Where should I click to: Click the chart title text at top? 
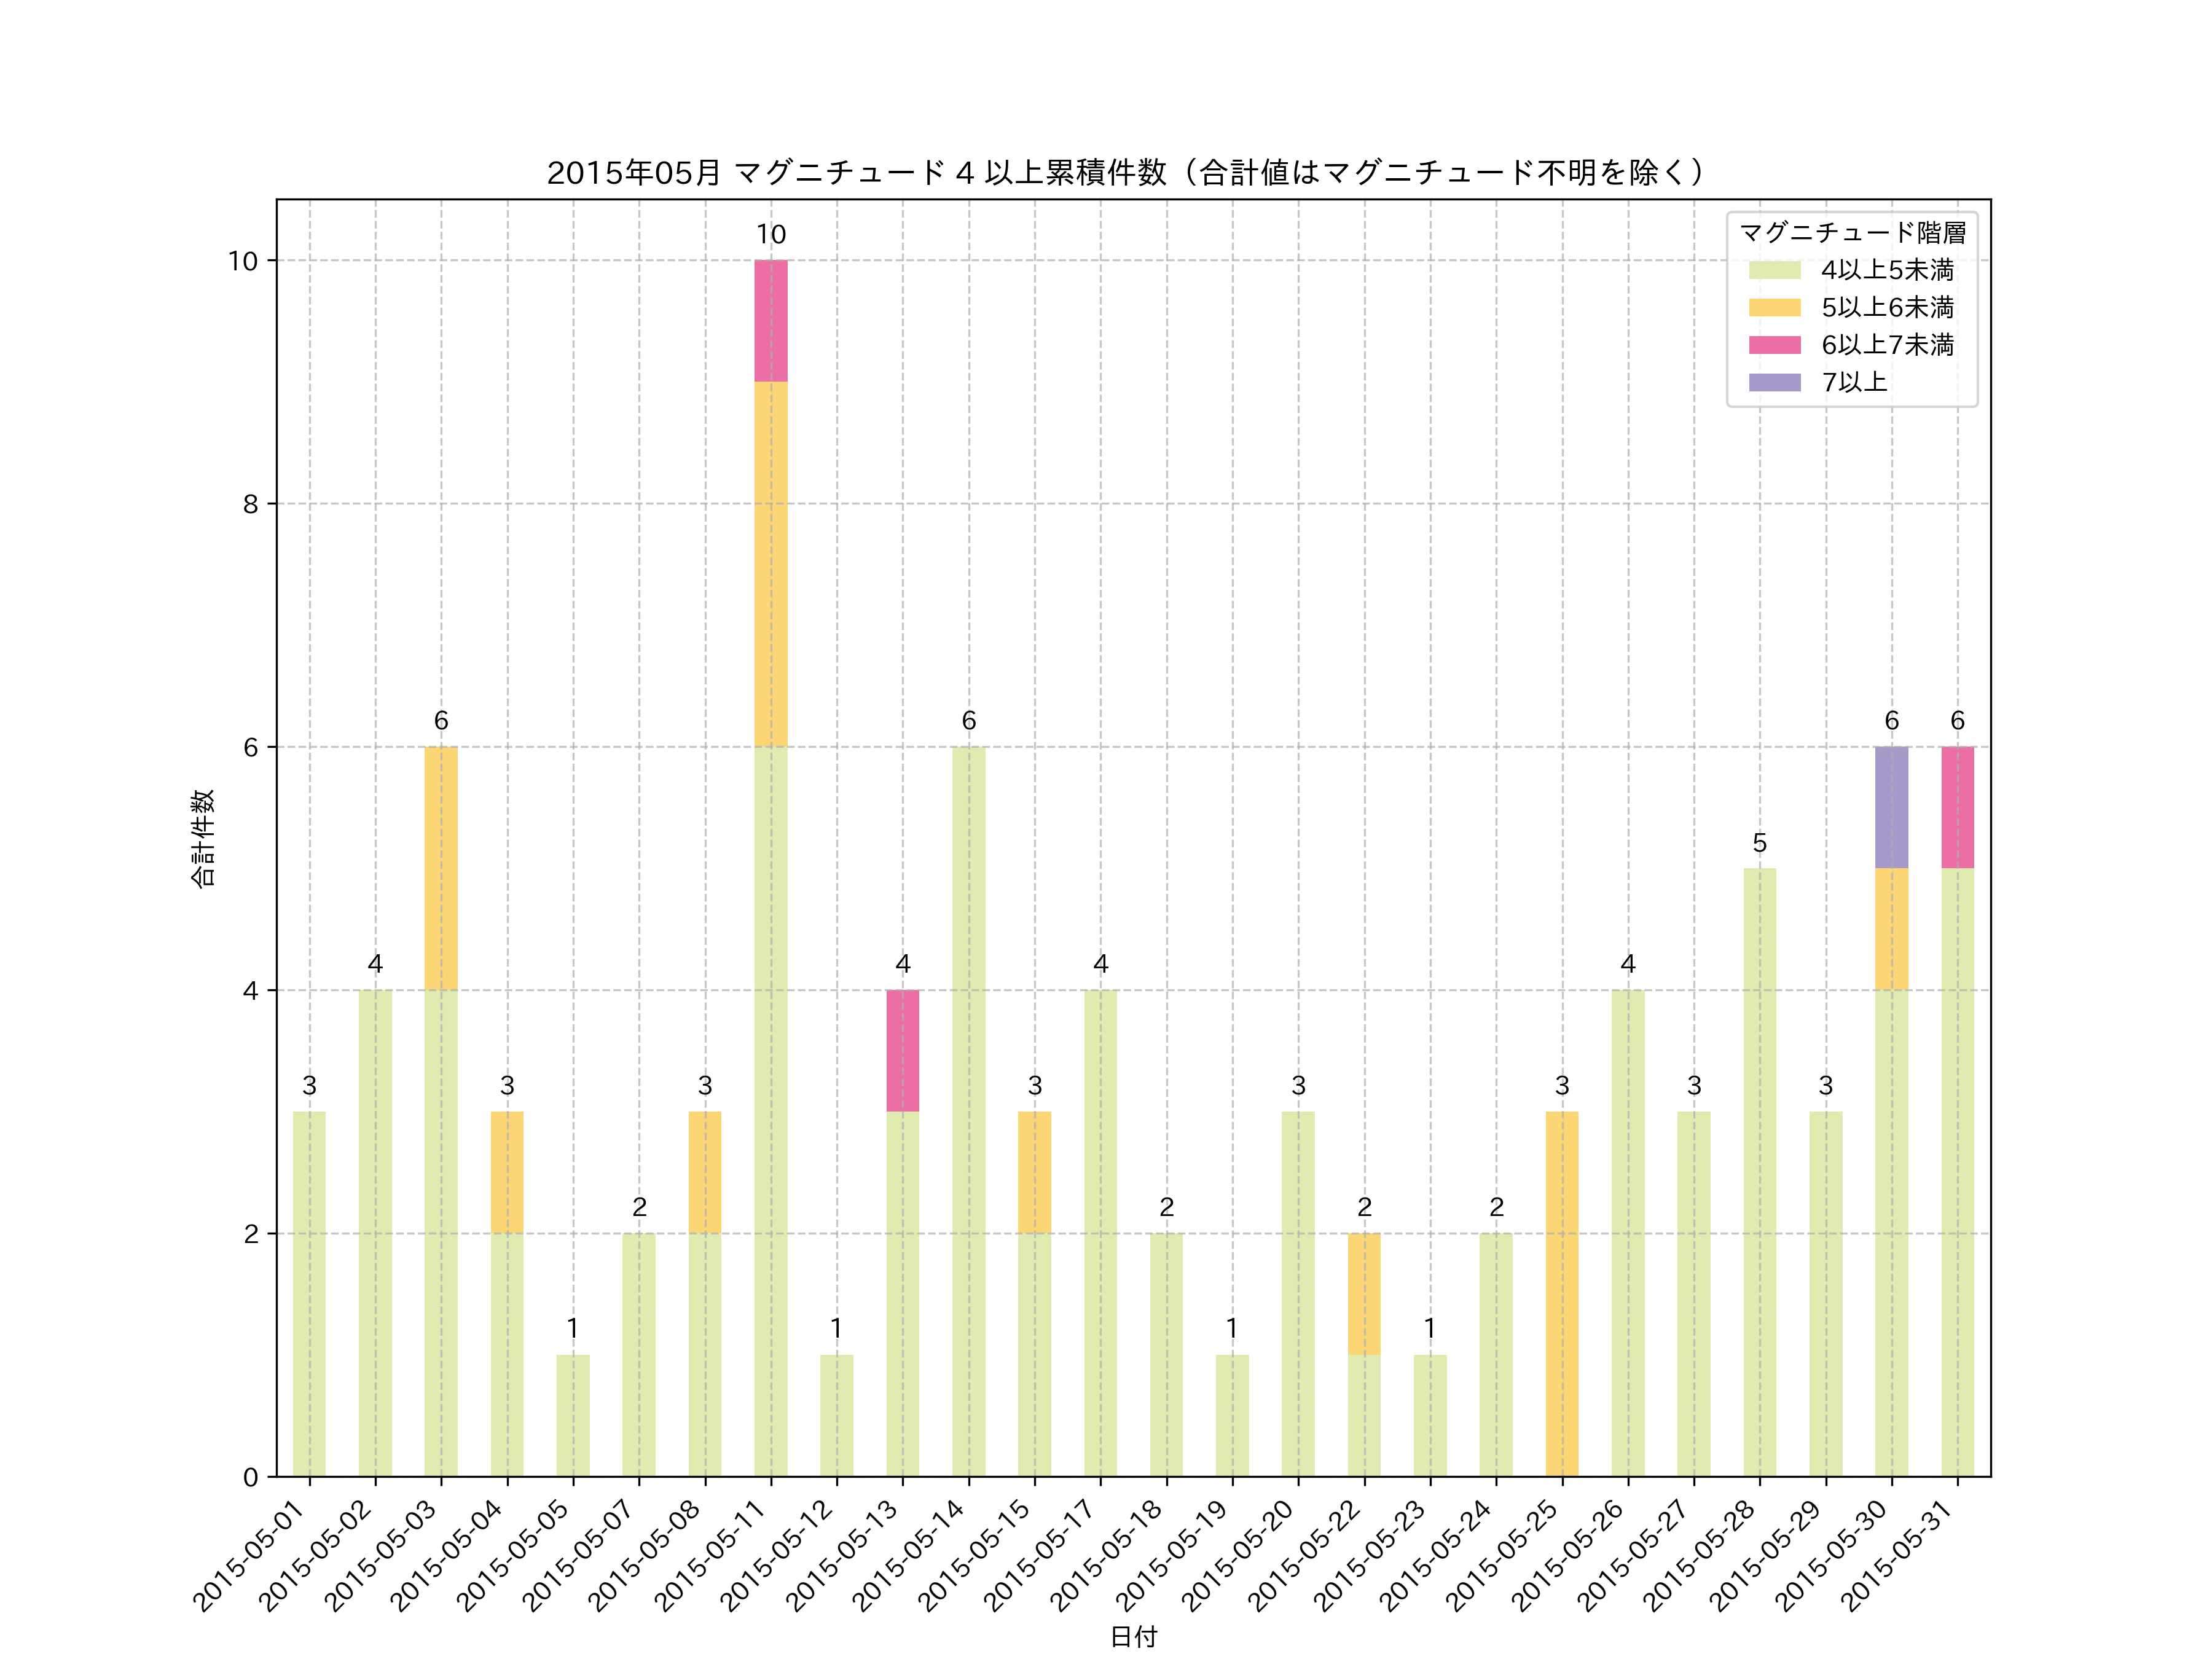tap(1126, 173)
